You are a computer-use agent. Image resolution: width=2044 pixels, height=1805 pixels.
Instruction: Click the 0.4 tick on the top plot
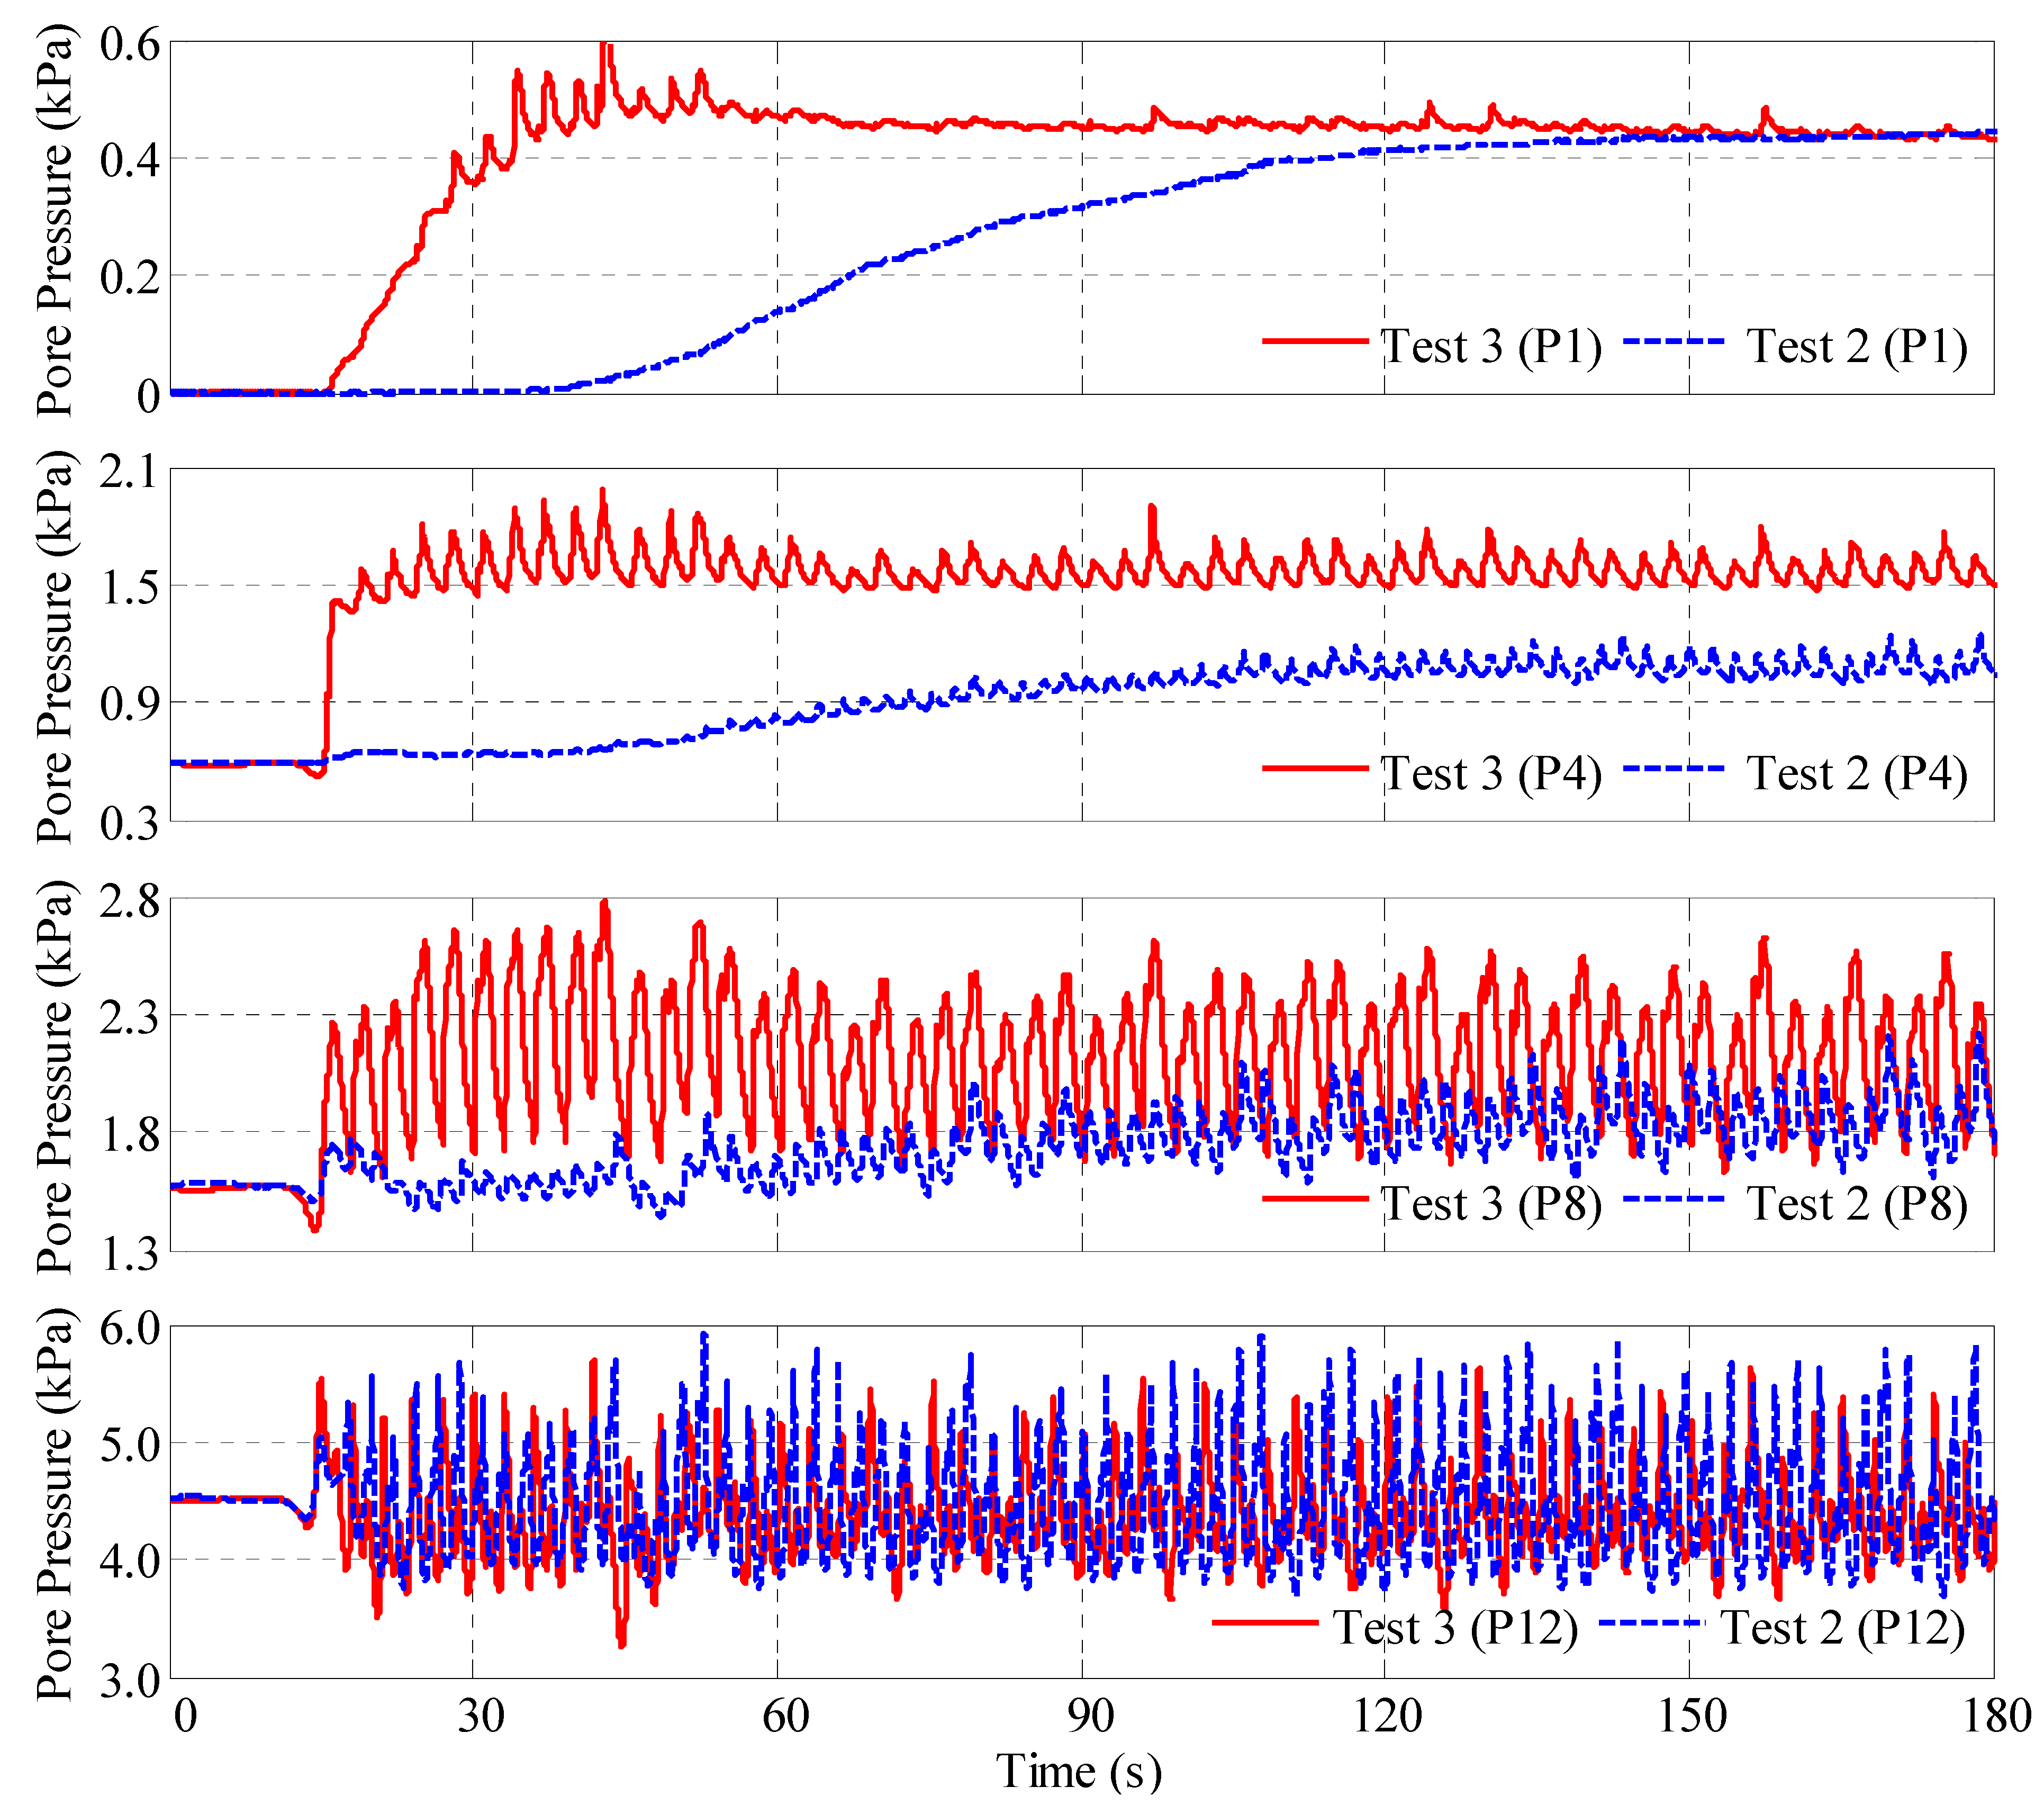130,160
